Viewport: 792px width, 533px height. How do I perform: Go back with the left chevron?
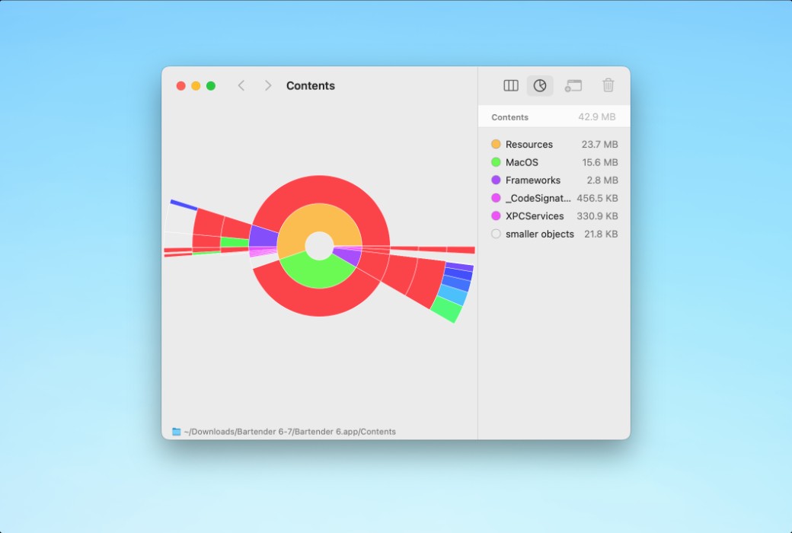[x=241, y=86]
